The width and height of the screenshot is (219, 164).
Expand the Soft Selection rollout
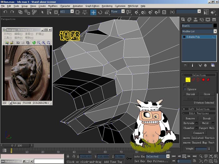pos(199,109)
